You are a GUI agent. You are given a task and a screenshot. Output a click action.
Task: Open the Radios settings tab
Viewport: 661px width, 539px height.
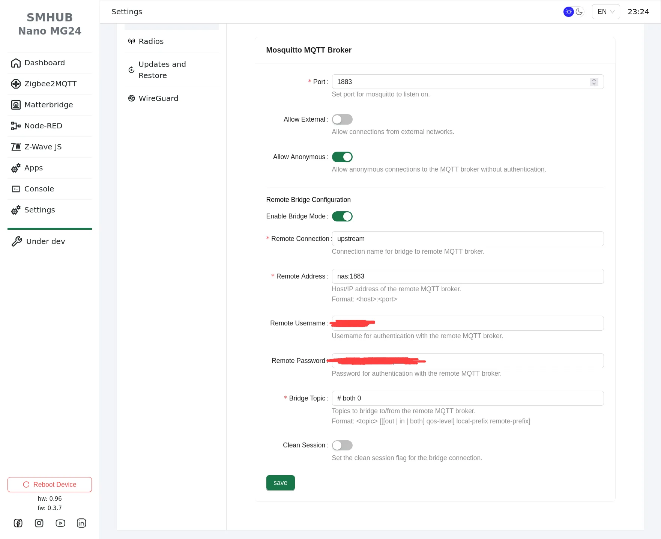click(x=151, y=41)
